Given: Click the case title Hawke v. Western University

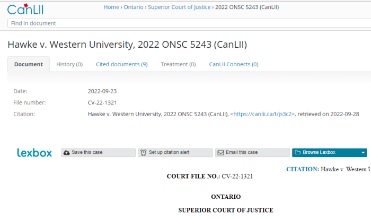Looking at the screenshot, I should (127, 45).
